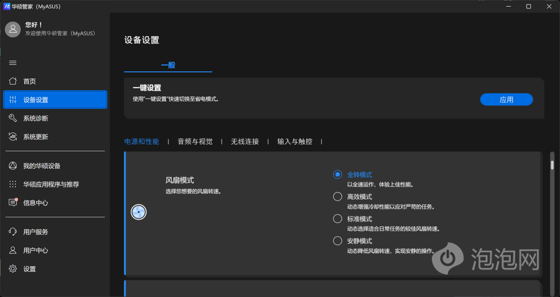560x297 pixels.
Task: Select 高效模式 fan mode radio button
Action: tap(337, 196)
